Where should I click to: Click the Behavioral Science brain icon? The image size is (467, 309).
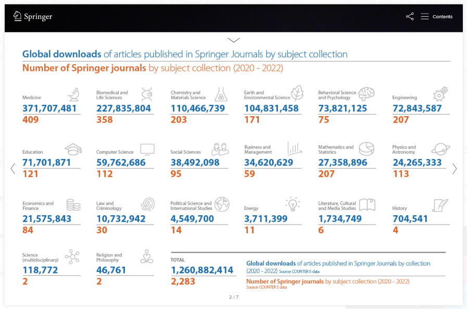pos(367,94)
